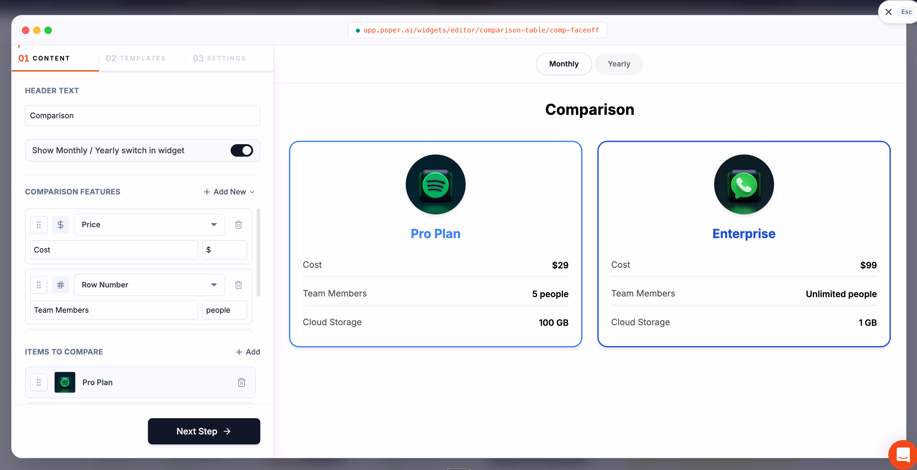Screen dimensions: 917x470
Task: Click the green maximize window dot
Action: pyautogui.click(x=48, y=30)
